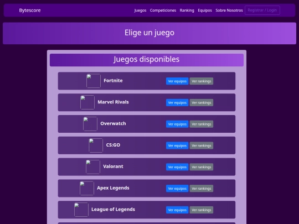
Task: Open Sobre Nosotros page
Action: pos(229,11)
